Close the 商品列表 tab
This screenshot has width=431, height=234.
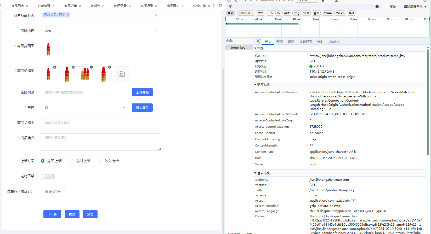point(27,6)
